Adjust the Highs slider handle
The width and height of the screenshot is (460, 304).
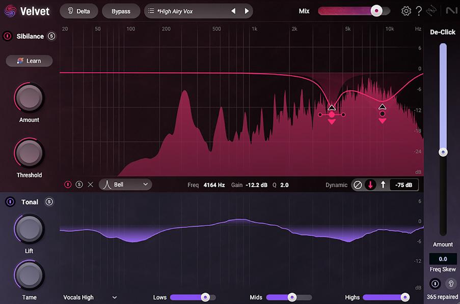click(405, 297)
